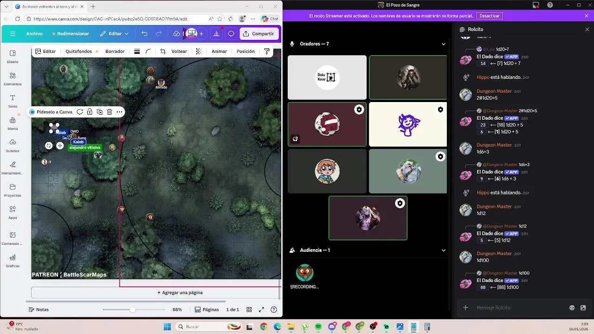
Task: Open border style lines icon
Action: pos(137,51)
